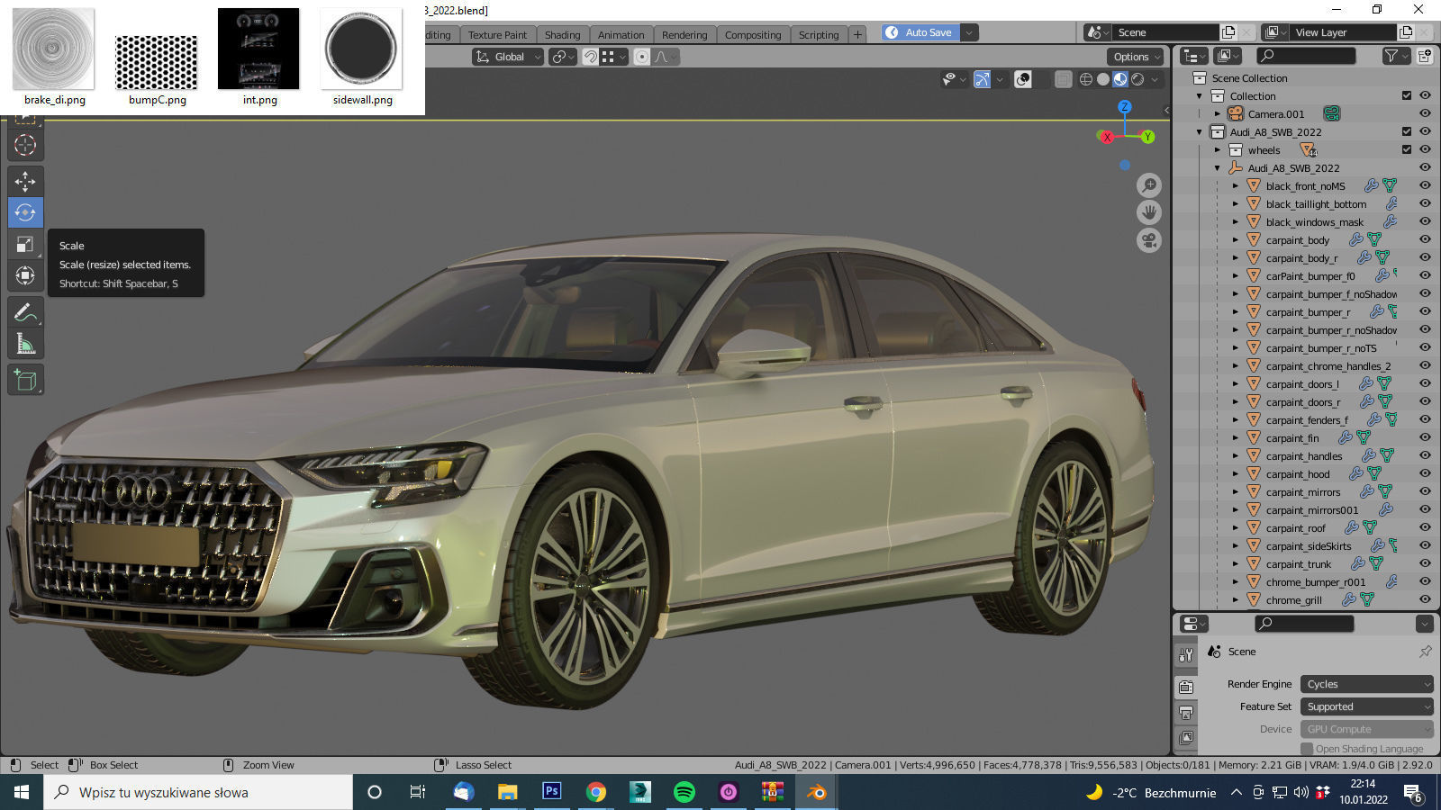The width and height of the screenshot is (1441, 810).
Task: Open the View Layer properties tab
Action: tap(1186, 738)
